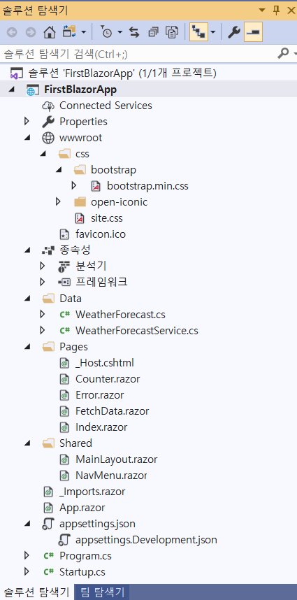The image size is (297, 600).
Task: Select MainLayout.razor file
Action: [116, 459]
